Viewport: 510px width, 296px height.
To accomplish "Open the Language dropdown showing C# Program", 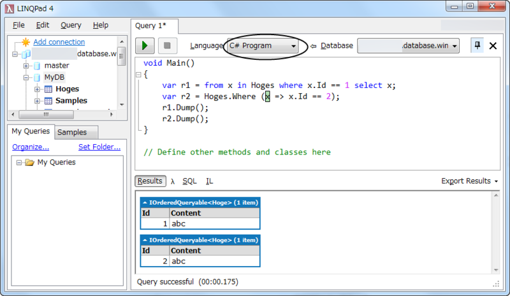I will (x=263, y=45).
